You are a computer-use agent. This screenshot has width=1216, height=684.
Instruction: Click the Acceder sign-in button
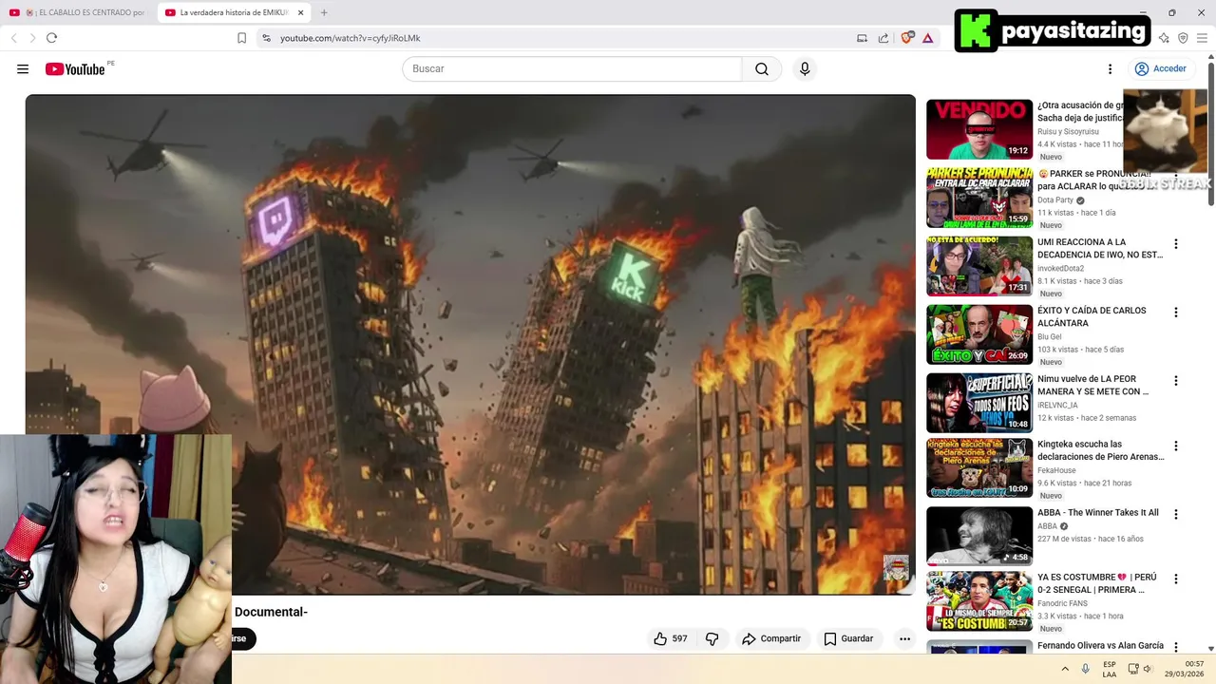click(1160, 69)
